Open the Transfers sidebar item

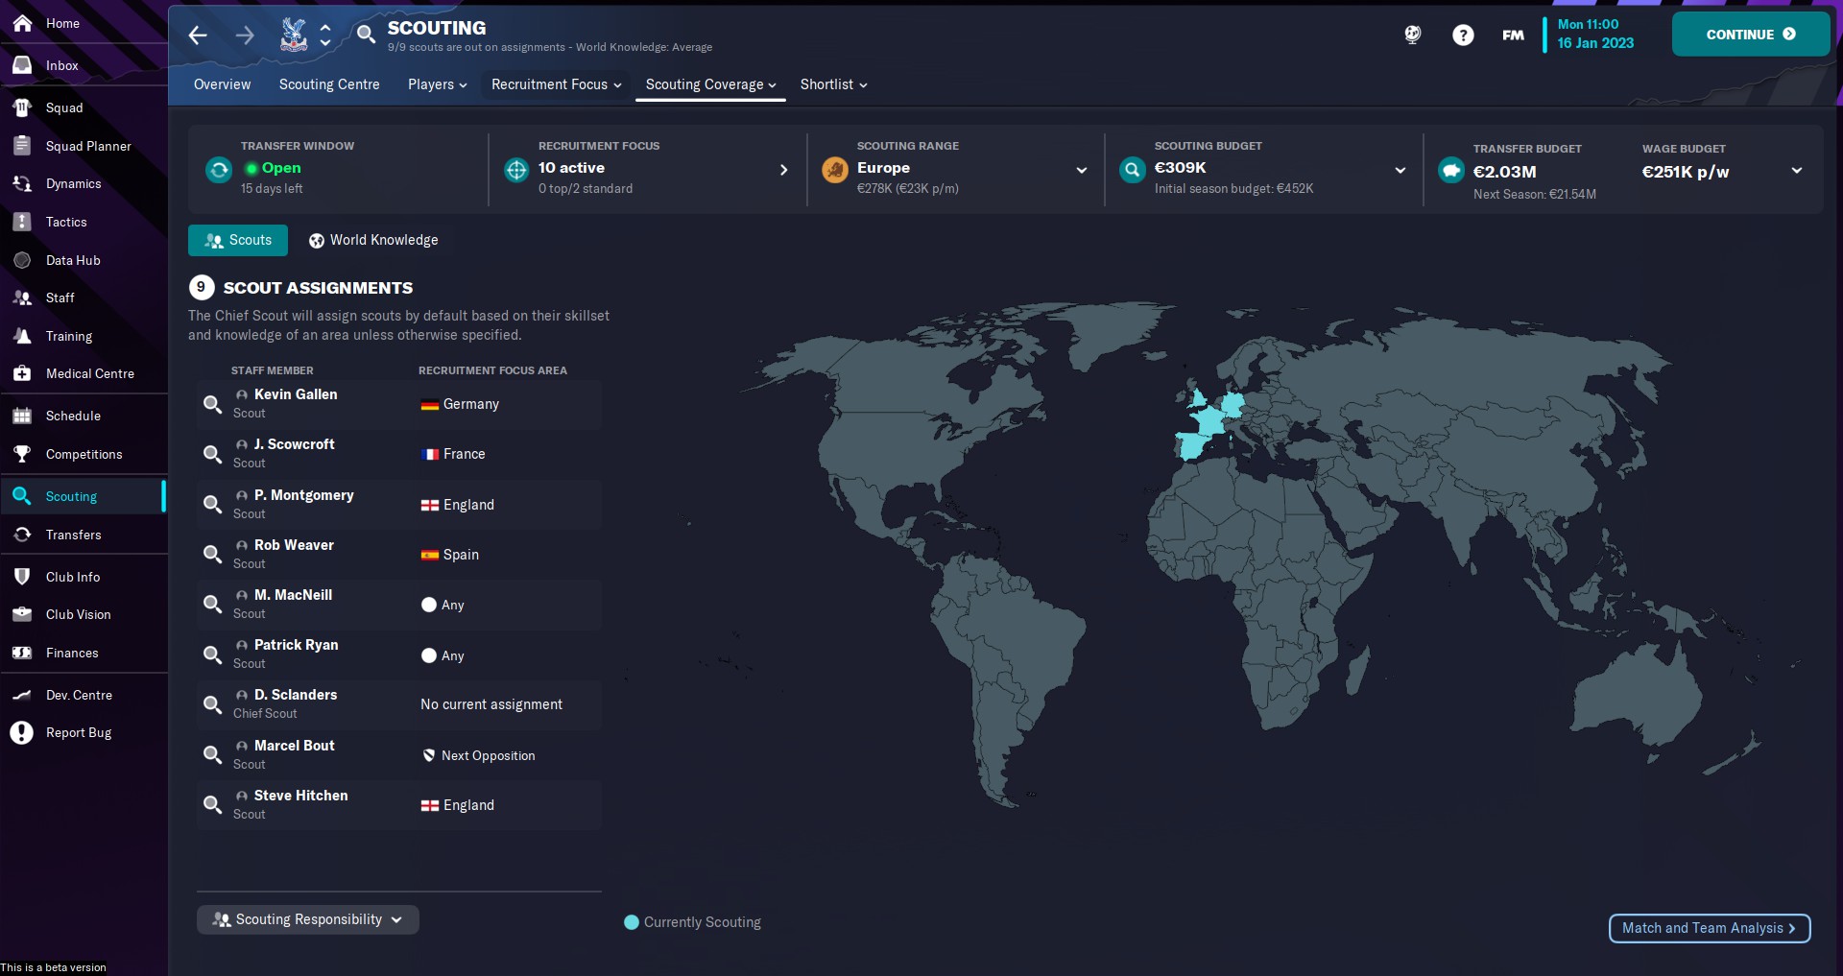click(x=73, y=535)
